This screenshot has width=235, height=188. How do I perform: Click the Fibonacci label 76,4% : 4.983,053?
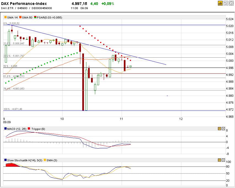[14, 88]
